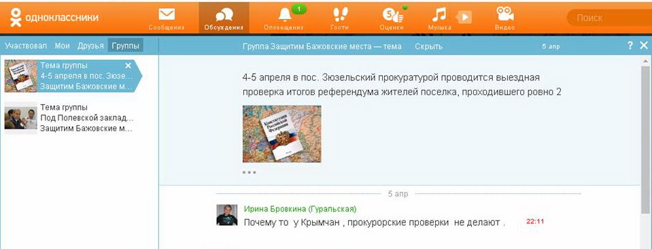Click the scrollbar up arrow
Screen dimensions: 652x249
pos(645,61)
